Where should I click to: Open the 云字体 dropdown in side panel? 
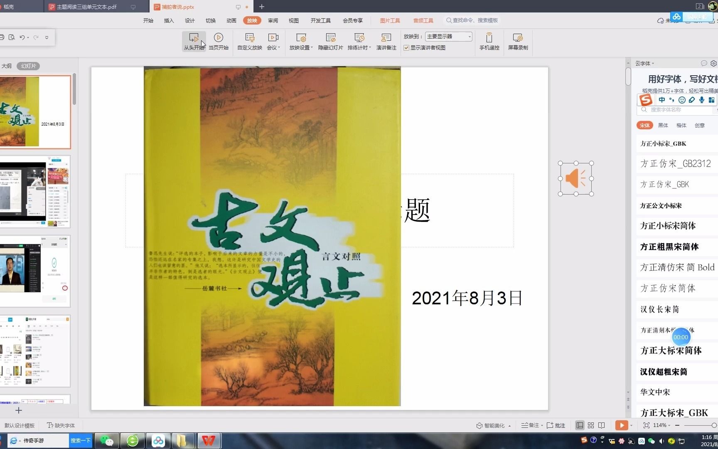(645, 64)
